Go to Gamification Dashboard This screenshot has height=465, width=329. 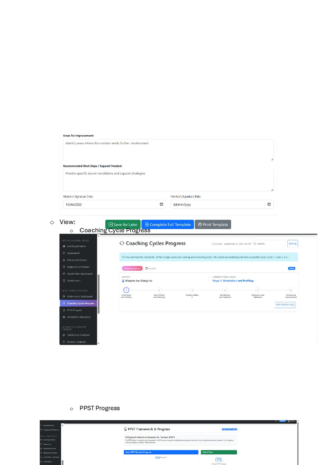click(80, 274)
